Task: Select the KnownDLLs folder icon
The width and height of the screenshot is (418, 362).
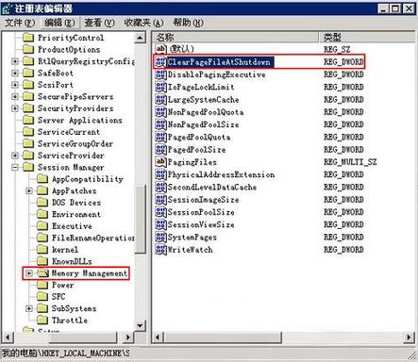Action: pos(42,261)
